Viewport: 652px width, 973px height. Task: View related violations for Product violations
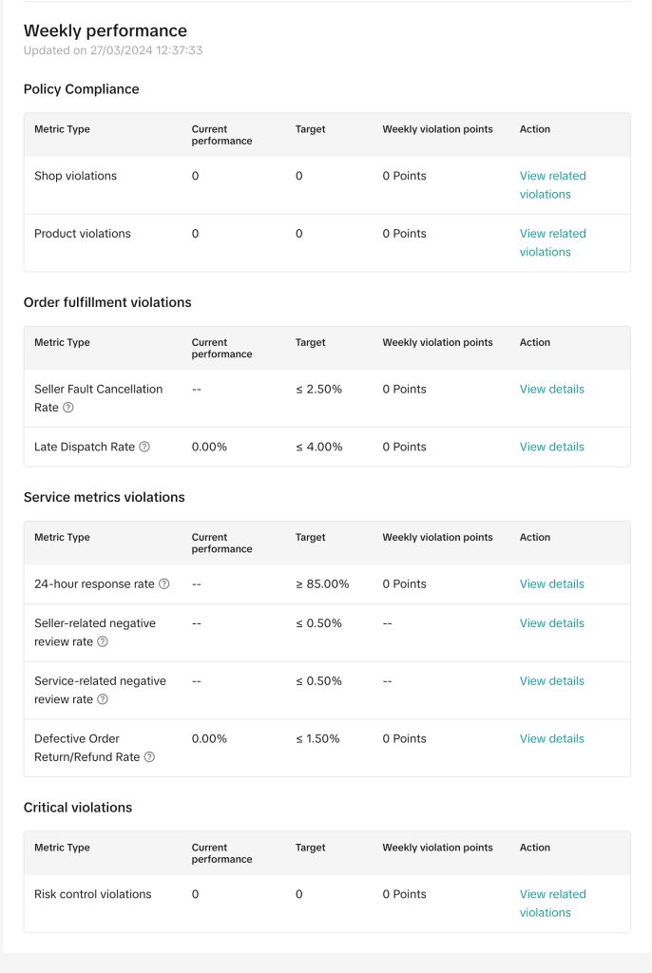(552, 242)
